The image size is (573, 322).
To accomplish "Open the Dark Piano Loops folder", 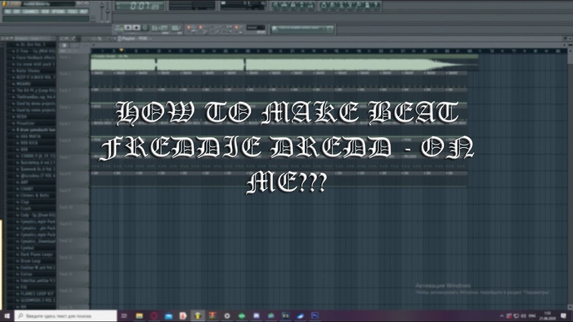I will [x=34, y=255].
